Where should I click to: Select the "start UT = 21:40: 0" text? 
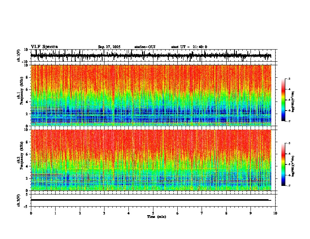click(189, 47)
